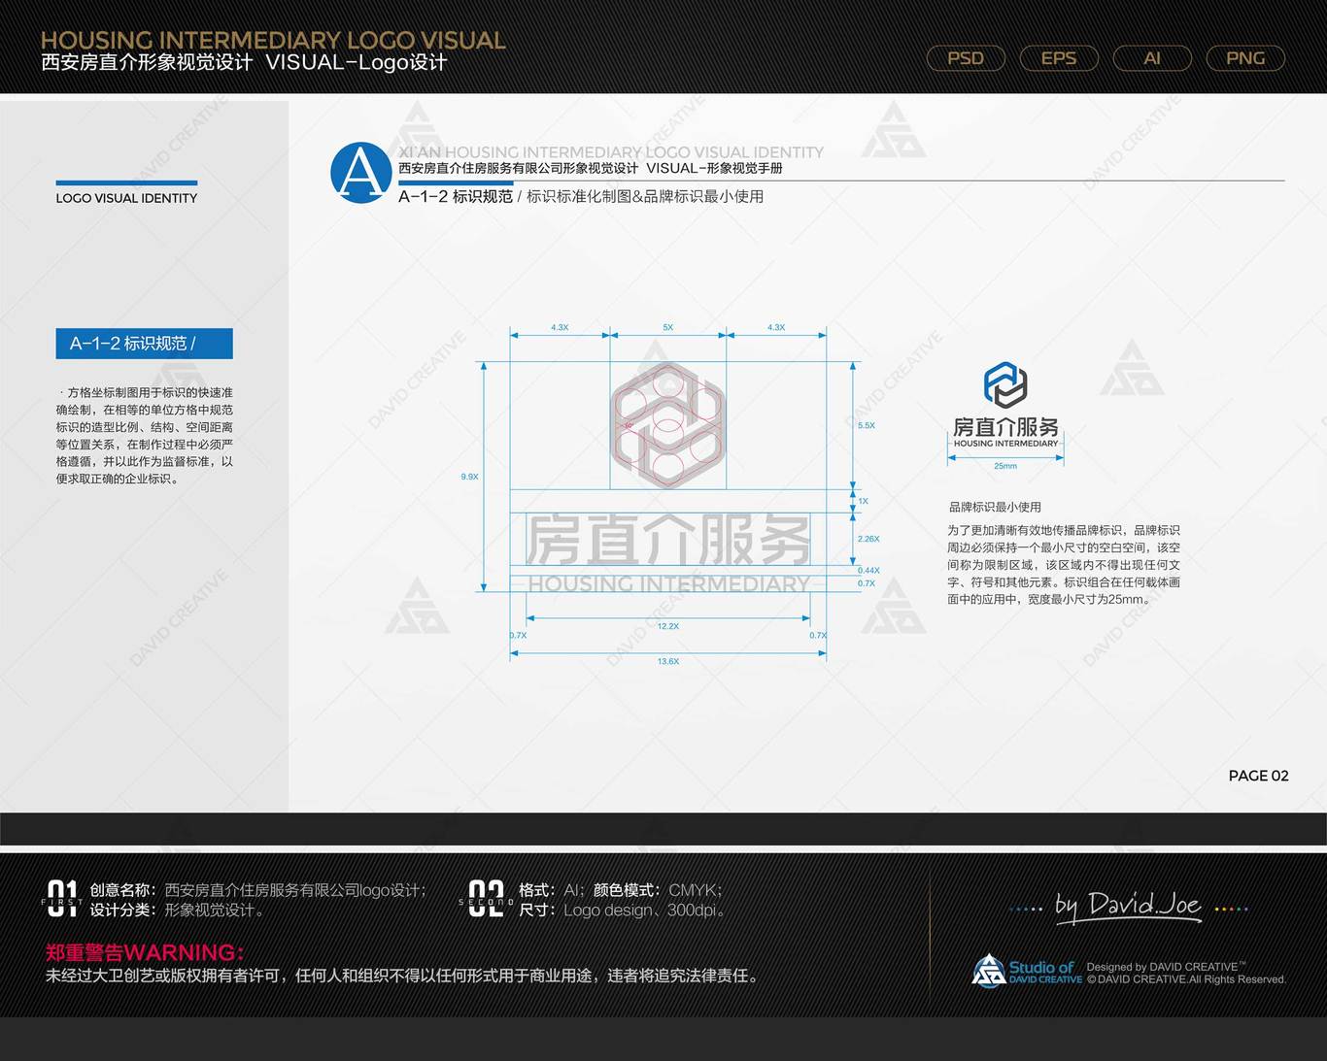Click the 西安房直介形象视觉设计 subtitle
The width and height of the screenshot is (1327, 1061).
coord(147,63)
